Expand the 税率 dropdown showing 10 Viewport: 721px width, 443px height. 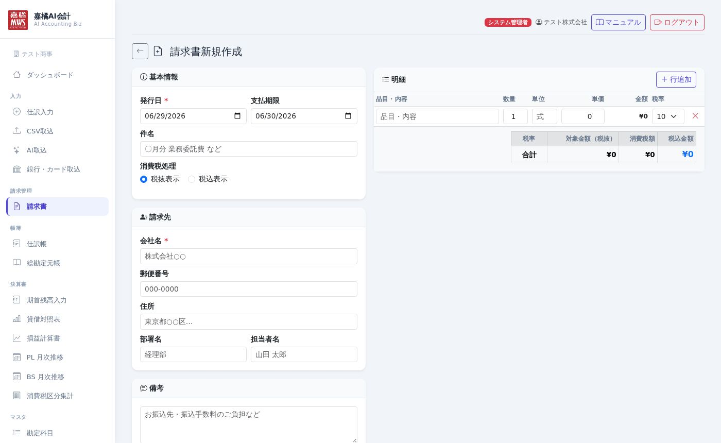tap(668, 116)
